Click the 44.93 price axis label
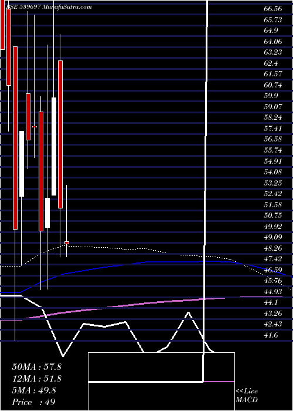Screen dimensions: 293x411 [x=273, y=292]
